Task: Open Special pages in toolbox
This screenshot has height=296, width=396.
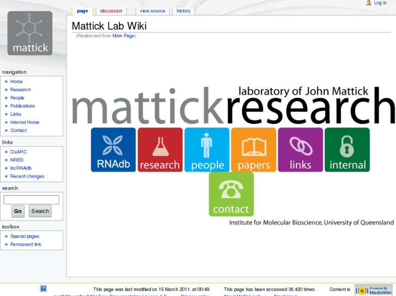Action: (25, 236)
